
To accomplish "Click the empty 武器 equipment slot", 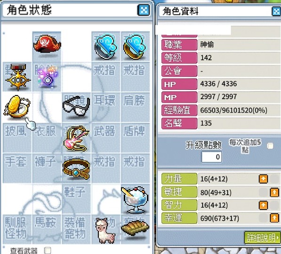I will (x=106, y=137).
